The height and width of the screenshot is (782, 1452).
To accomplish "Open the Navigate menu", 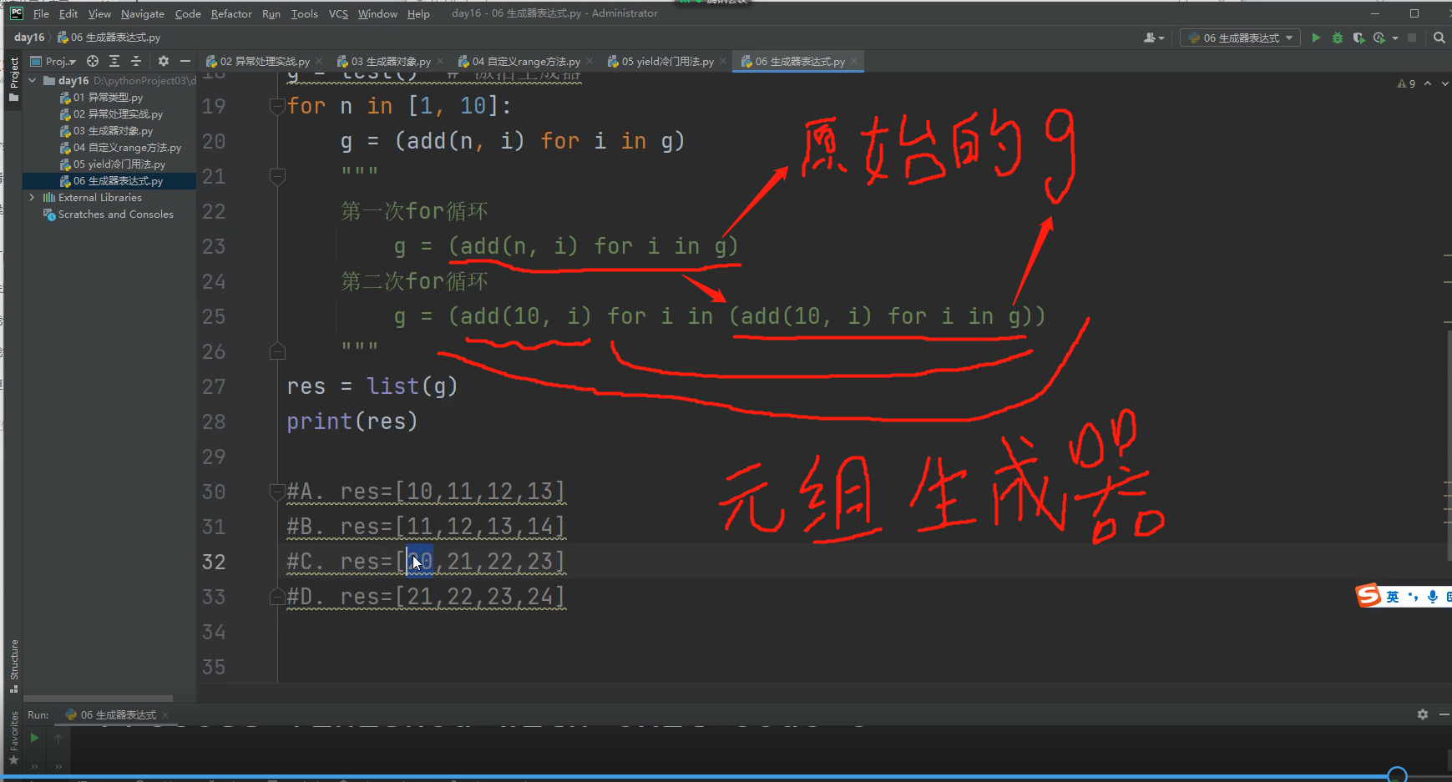I will pos(143,13).
